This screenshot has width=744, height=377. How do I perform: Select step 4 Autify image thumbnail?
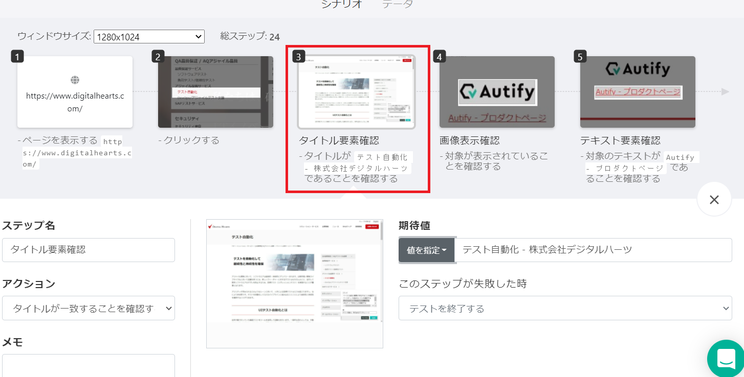point(497,92)
